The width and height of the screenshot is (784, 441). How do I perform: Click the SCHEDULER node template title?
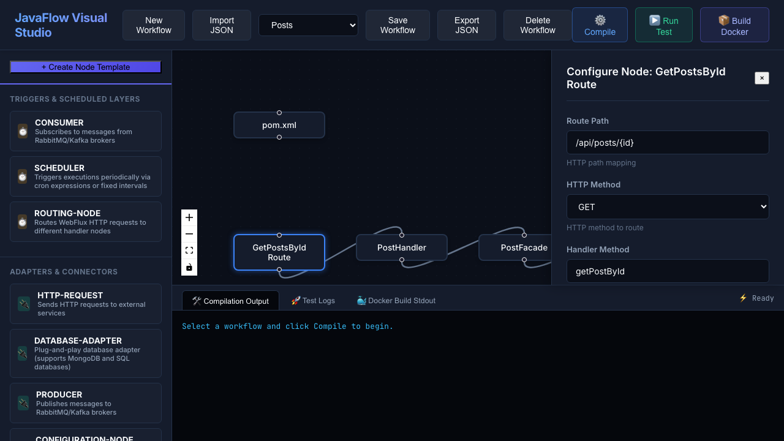(59, 168)
